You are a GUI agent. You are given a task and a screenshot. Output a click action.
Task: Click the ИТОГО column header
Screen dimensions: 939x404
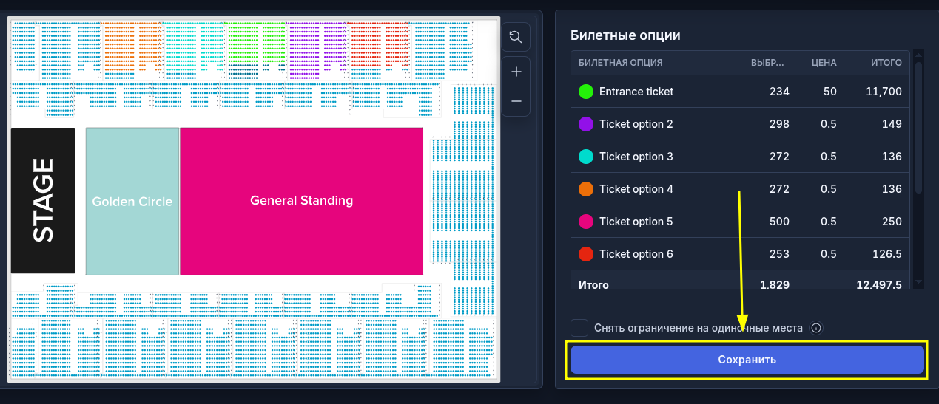[886, 63]
